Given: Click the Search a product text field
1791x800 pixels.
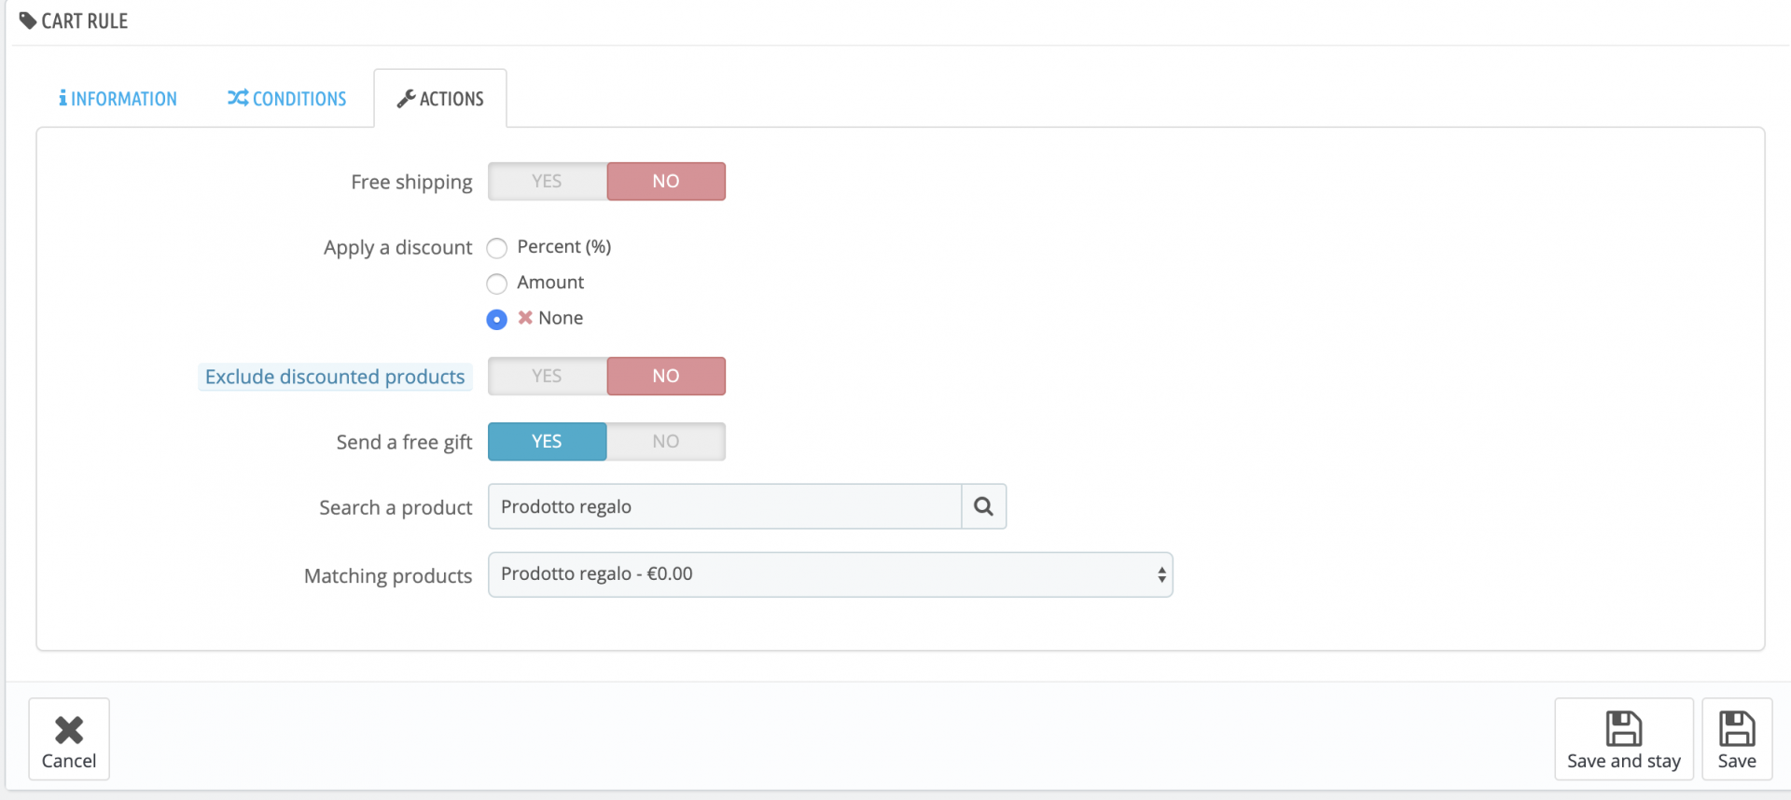Looking at the screenshot, I should point(724,506).
